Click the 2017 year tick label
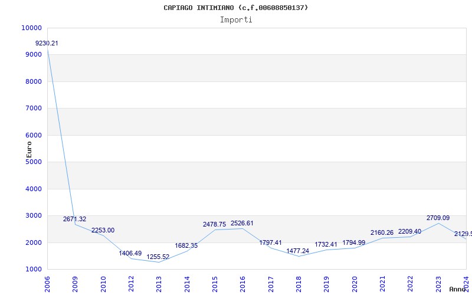 pos(271,284)
